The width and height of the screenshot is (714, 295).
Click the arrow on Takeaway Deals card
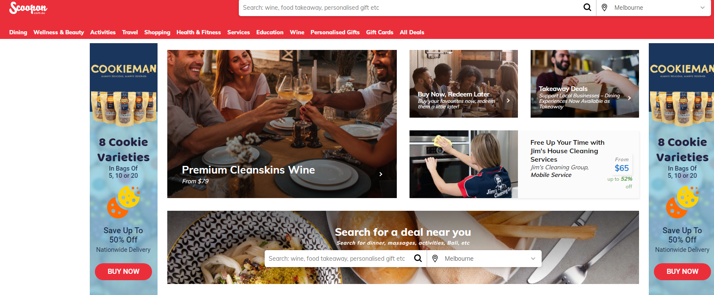pos(629,98)
